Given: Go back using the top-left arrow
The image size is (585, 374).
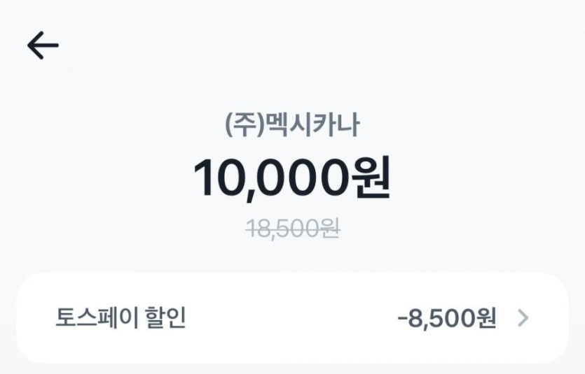Looking at the screenshot, I should (43, 45).
